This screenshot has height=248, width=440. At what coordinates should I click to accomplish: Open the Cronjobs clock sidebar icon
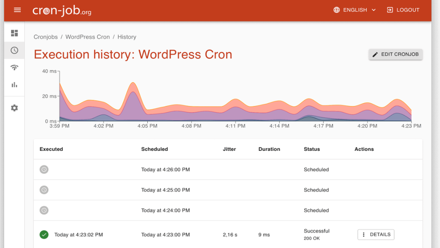point(15,50)
